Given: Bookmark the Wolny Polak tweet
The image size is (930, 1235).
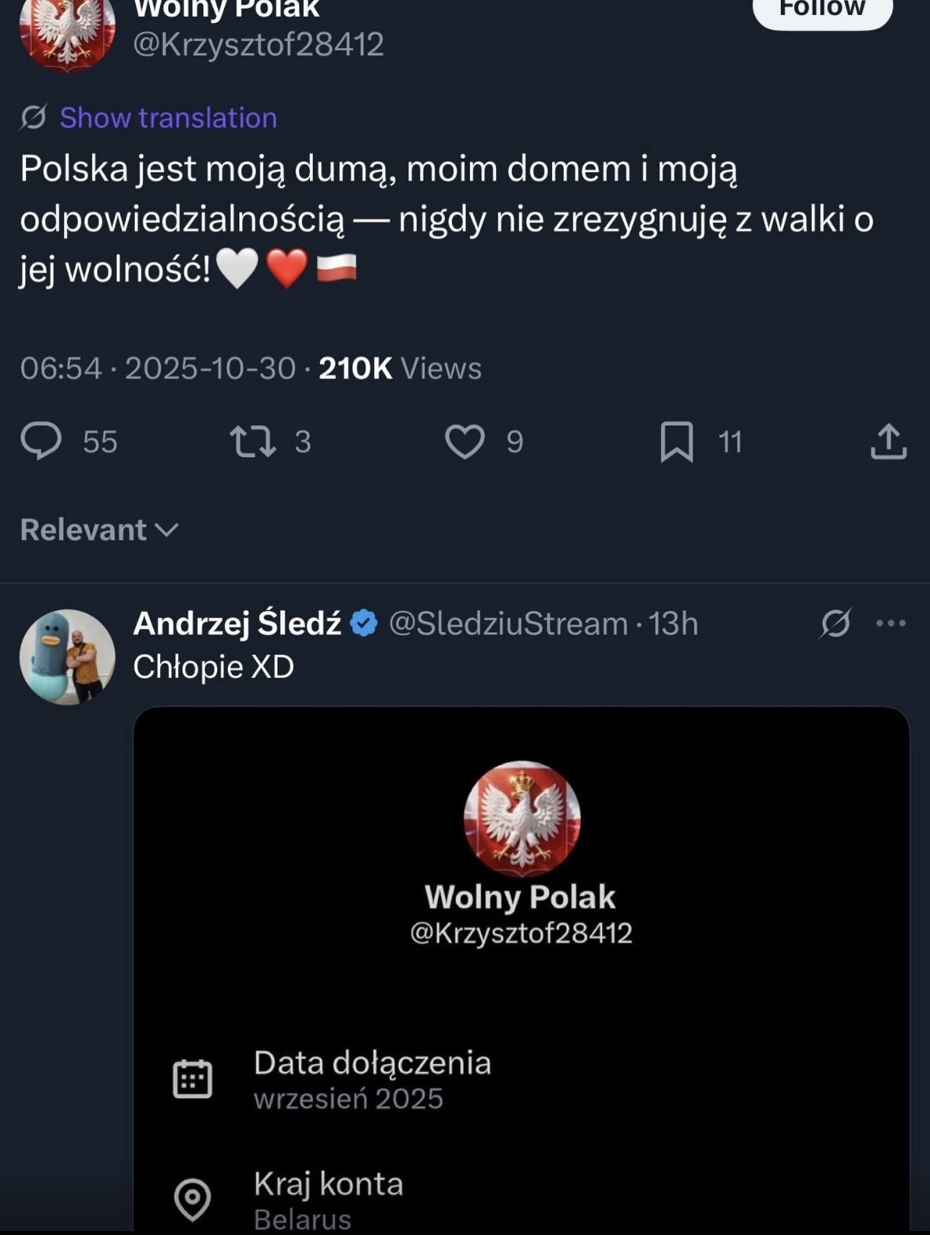Looking at the screenshot, I should (676, 441).
